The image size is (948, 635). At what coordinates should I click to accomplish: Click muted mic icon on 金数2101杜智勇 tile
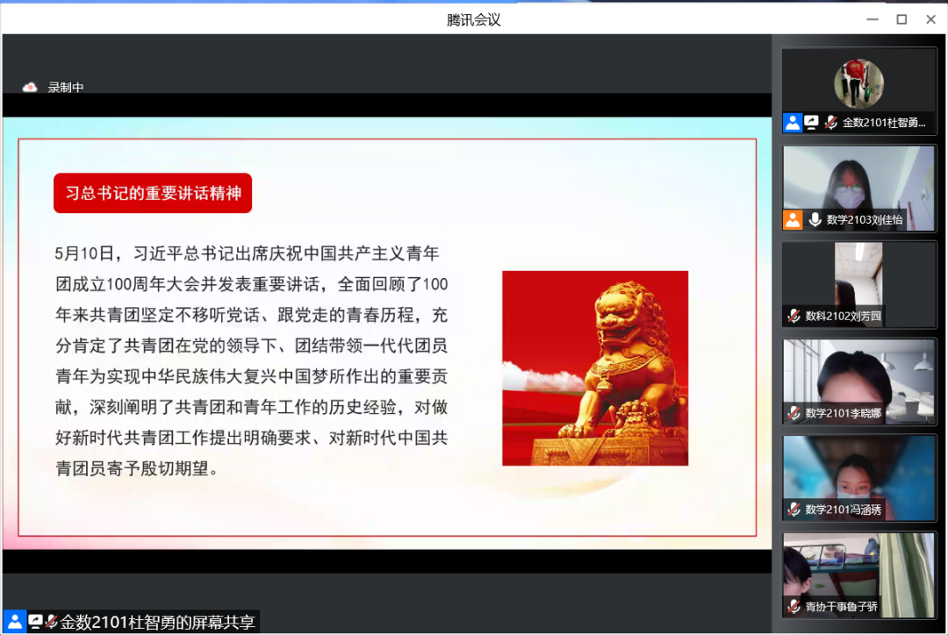[x=830, y=123]
